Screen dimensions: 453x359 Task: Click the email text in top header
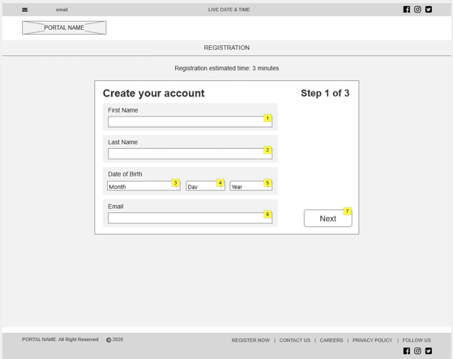(x=62, y=10)
